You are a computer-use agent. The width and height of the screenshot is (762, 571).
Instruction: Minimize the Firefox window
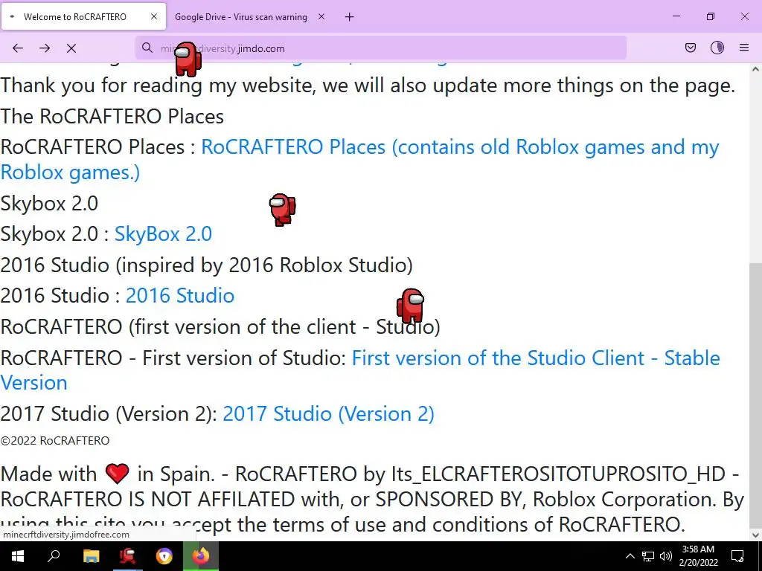(676, 16)
